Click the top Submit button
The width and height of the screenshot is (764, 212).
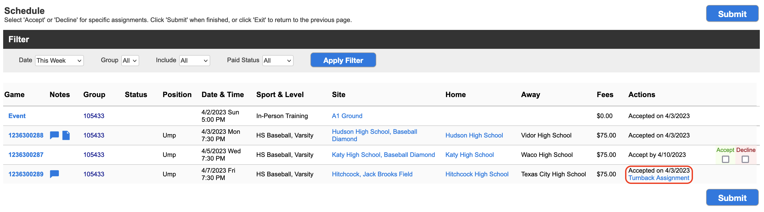coord(732,14)
